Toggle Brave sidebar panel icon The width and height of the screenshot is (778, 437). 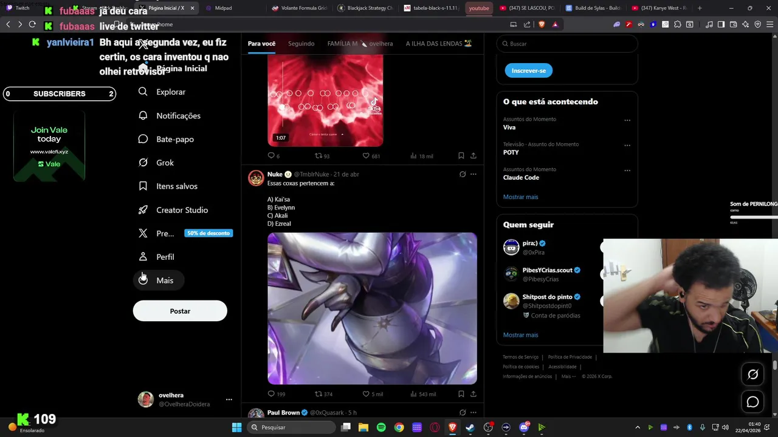coord(721,24)
